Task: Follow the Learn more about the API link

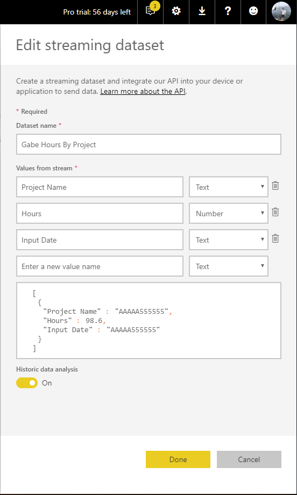Action: pyautogui.click(x=143, y=92)
